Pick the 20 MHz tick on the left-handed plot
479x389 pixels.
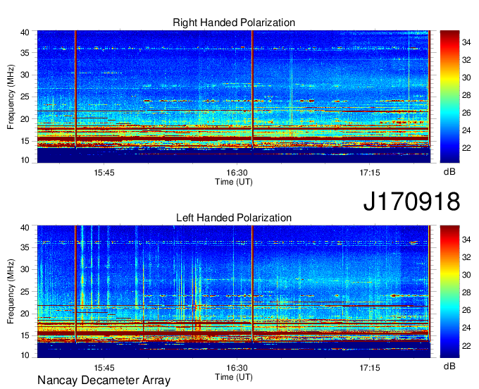[x=25, y=314]
